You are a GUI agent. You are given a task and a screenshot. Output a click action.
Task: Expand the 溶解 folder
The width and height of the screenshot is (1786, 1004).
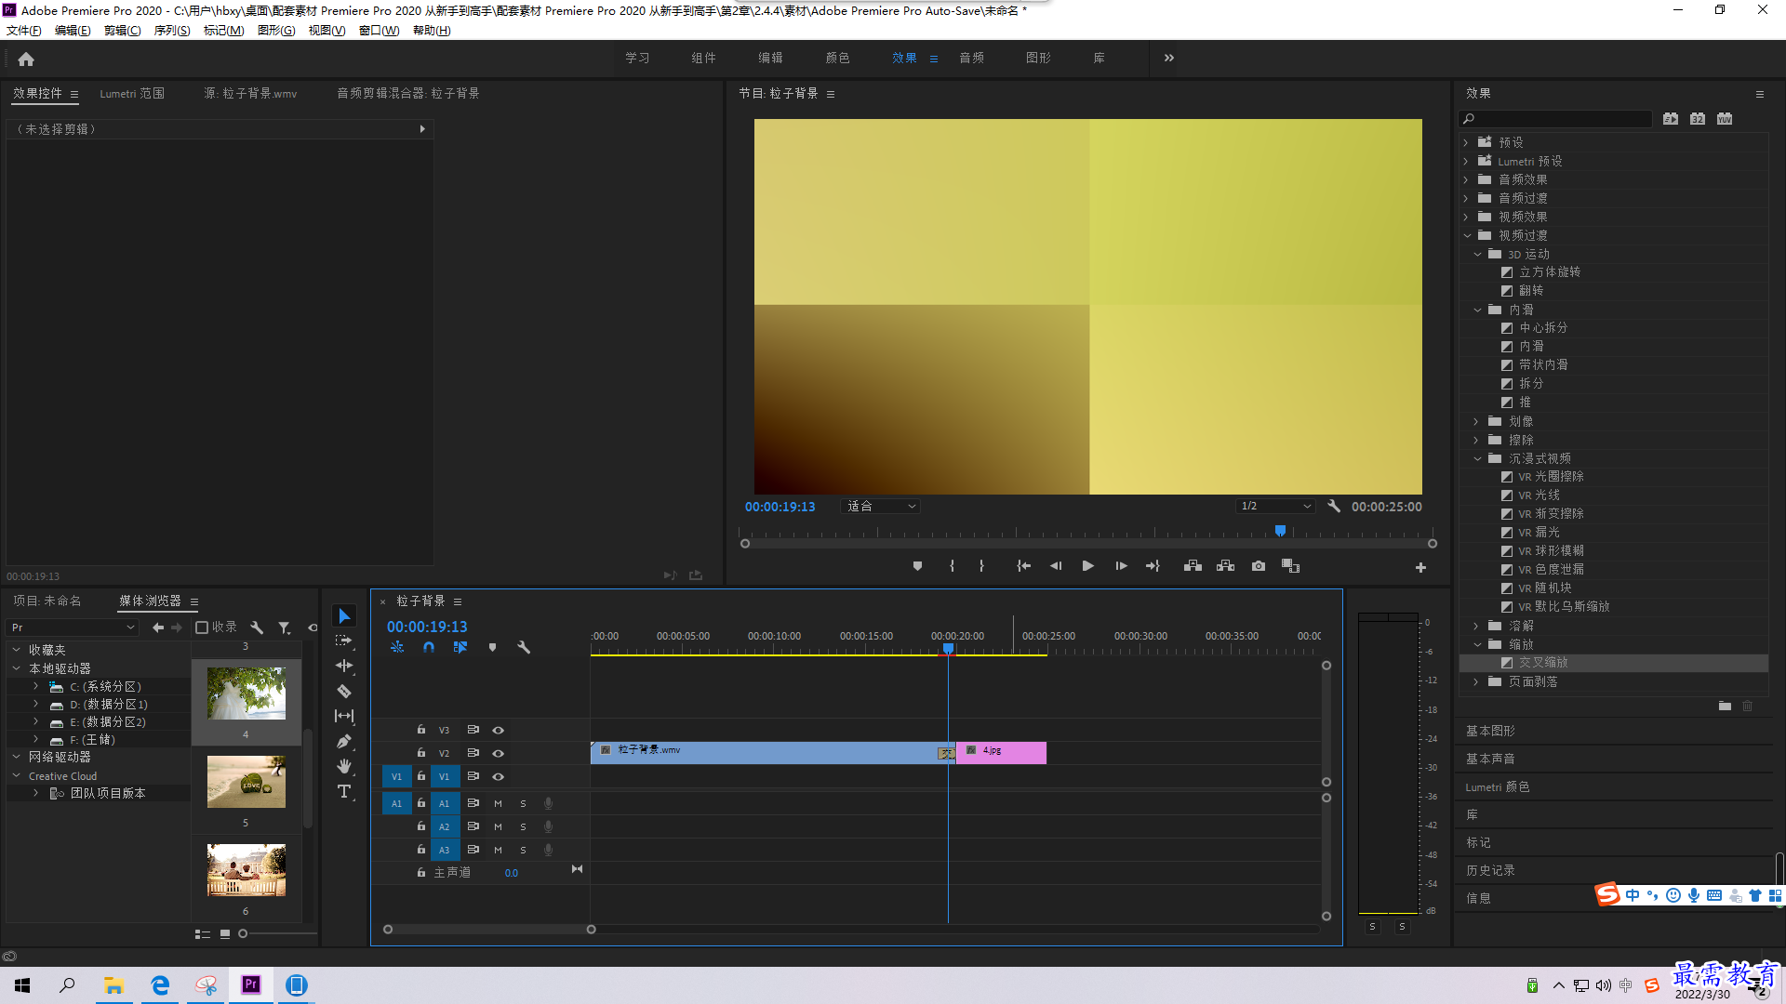1476,626
